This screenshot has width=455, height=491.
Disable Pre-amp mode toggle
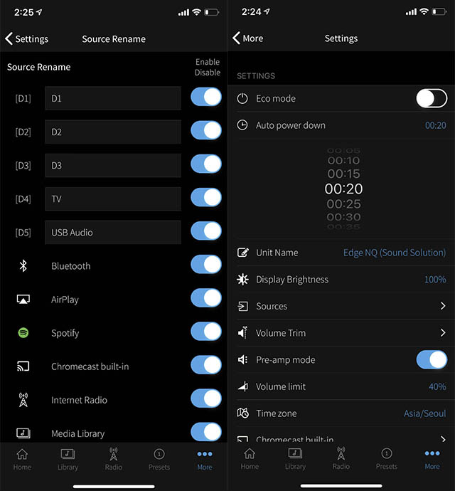(431, 360)
